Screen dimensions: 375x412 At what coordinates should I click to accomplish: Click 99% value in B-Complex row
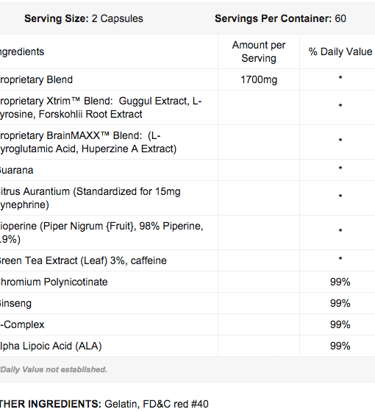tap(340, 324)
